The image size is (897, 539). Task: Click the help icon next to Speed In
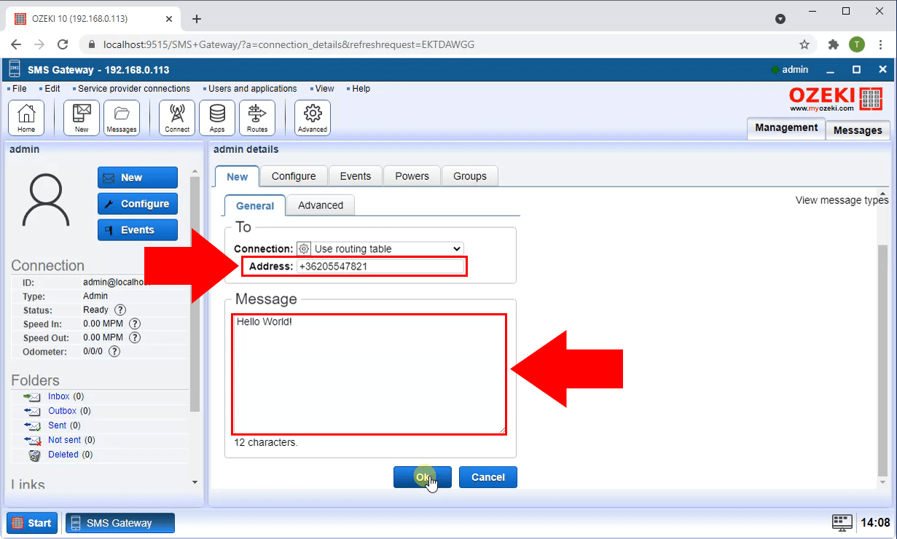135,324
